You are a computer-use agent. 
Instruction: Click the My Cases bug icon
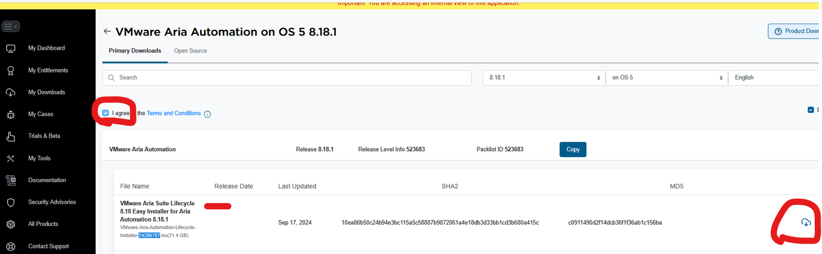[x=11, y=114]
